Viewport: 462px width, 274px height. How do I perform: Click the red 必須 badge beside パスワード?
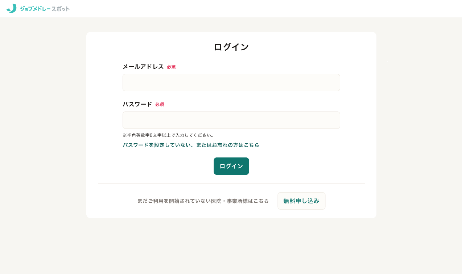pyautogui.click(x=160, y=105)
